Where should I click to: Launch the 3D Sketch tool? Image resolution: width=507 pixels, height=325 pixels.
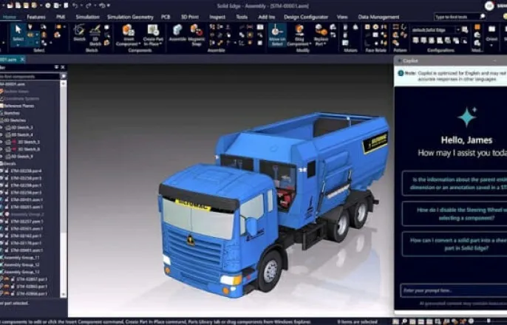coord(95,35)
